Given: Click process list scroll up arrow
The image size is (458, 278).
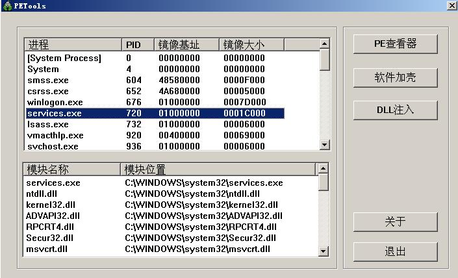Looking at the screenshot, I should [x=325, y=44].
